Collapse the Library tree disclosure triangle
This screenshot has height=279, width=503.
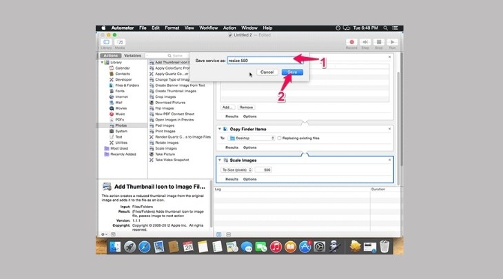click(x=103, y=62)
